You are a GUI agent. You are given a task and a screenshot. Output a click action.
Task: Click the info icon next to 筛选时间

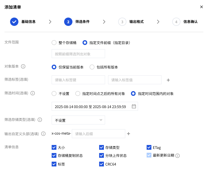(x=33, y=93)
